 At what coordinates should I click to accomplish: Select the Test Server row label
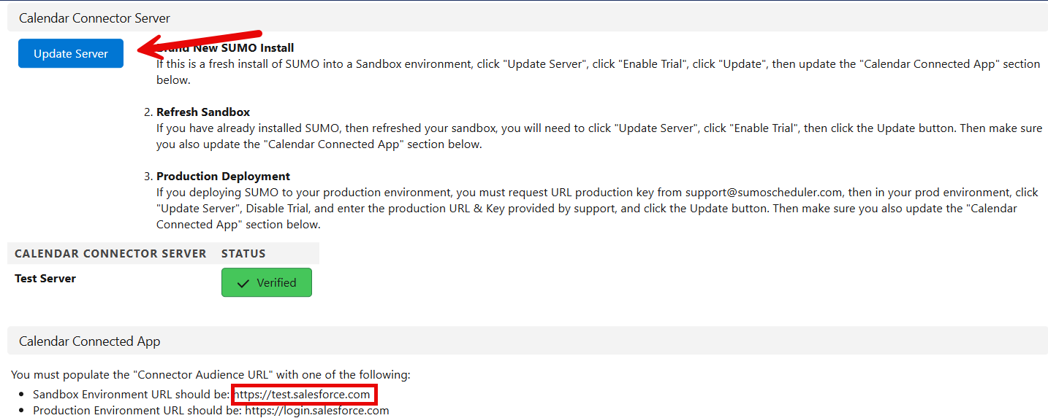point(45,279)
